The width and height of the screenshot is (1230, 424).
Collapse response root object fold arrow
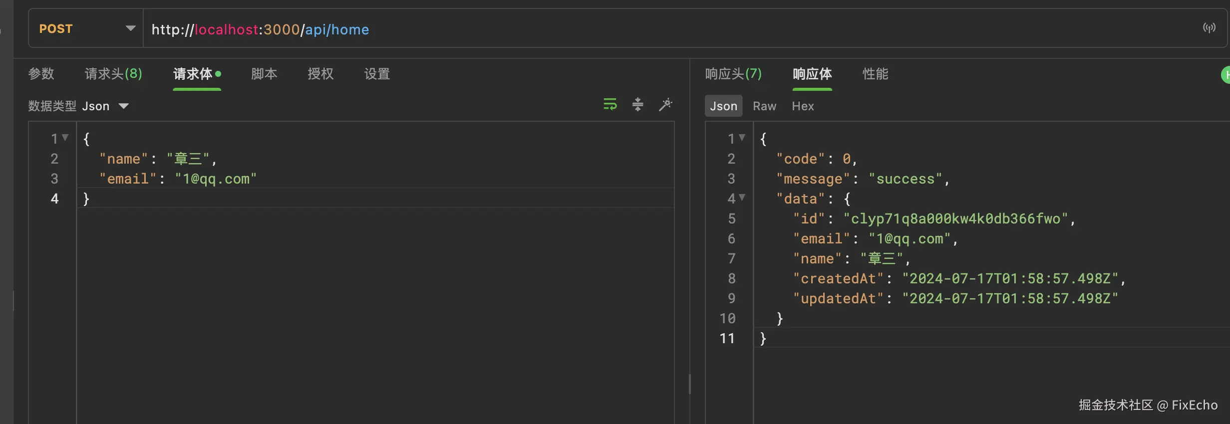[742, 138]
